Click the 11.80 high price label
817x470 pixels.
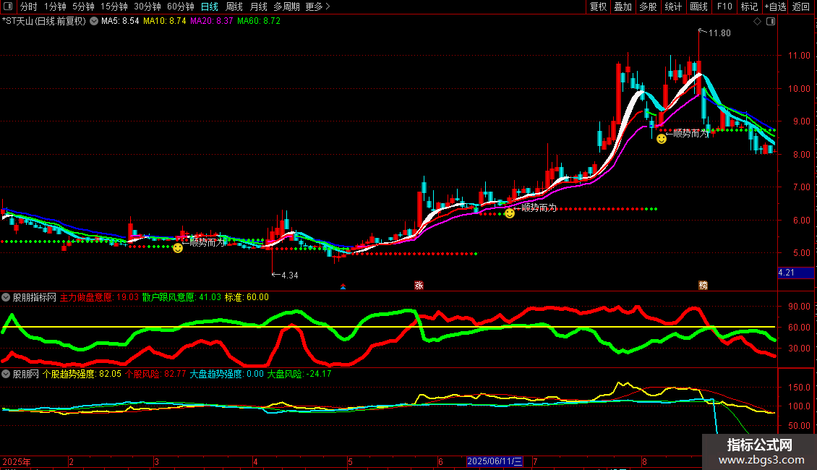click(719, 33)
